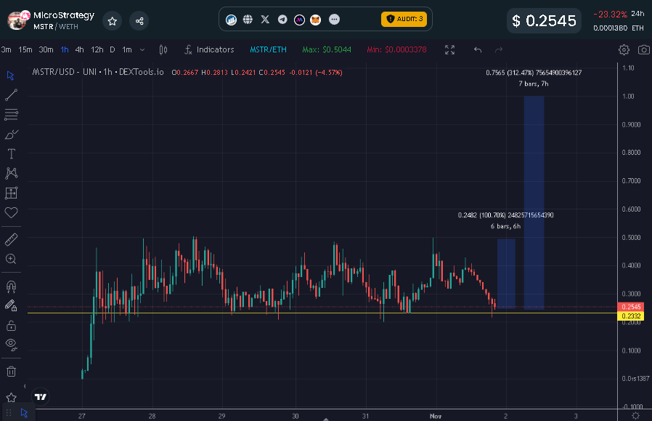The image size is (652, 421).
Task: Open the heart icons tool
Action: (11, 212)
